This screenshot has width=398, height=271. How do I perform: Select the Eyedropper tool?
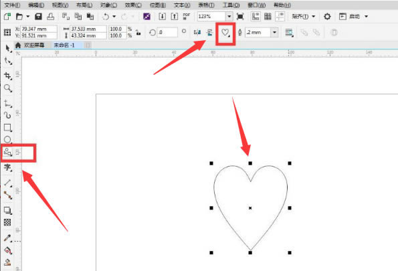click(7, 238)
